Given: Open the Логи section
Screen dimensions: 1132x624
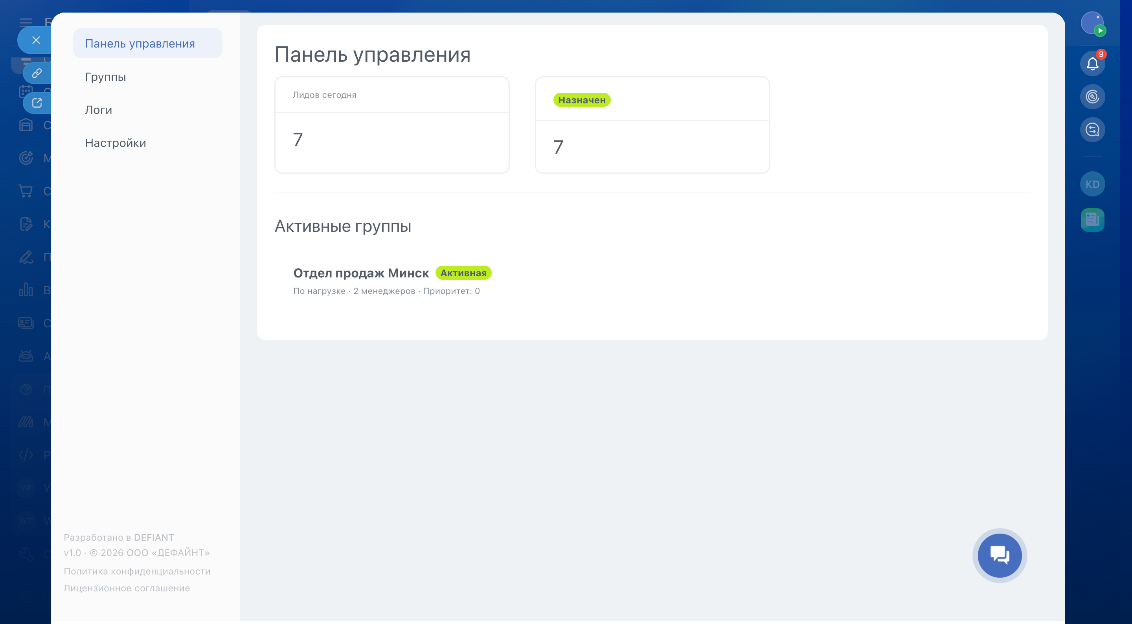Looking at the screenshot, I should coord(98,110).
